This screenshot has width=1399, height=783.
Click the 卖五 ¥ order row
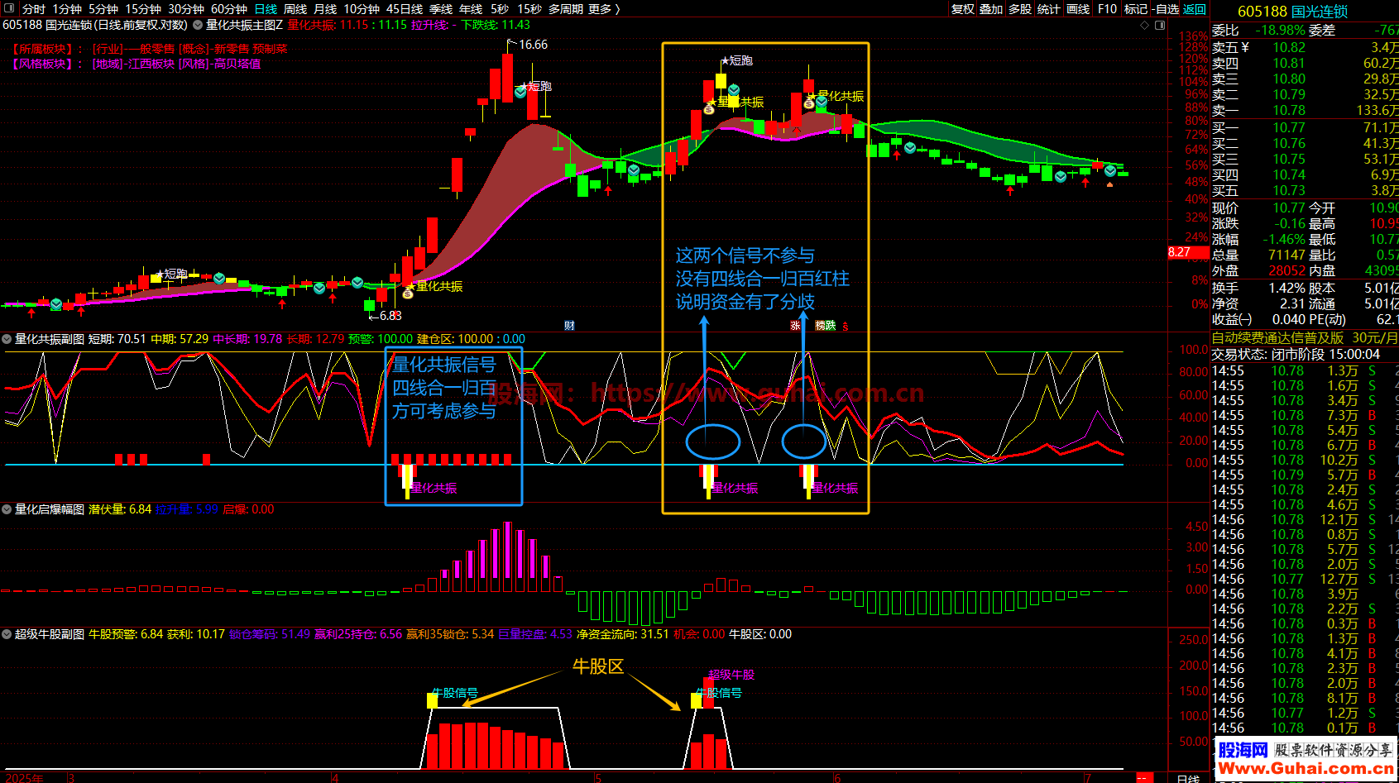point(1305,47)
